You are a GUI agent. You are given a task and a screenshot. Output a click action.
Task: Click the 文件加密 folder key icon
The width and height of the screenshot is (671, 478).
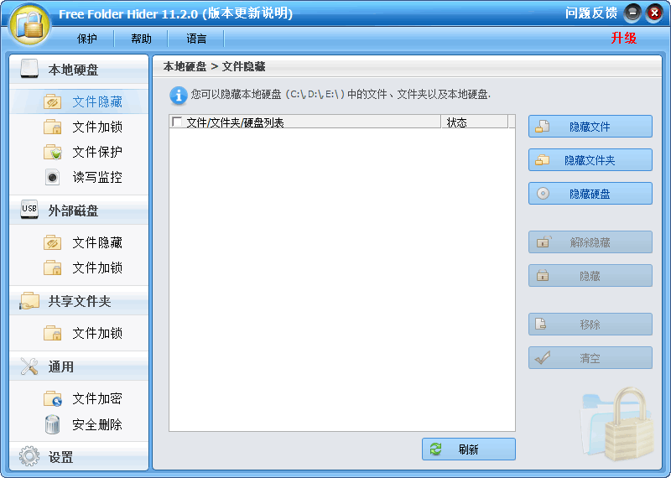[53, 398]
